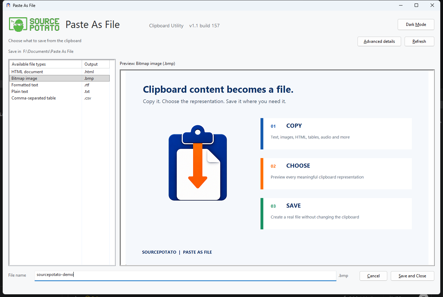Click the COPY step card in preview
Image resolution: width=443 pixels, height=297 pixels.
point(336,134)
